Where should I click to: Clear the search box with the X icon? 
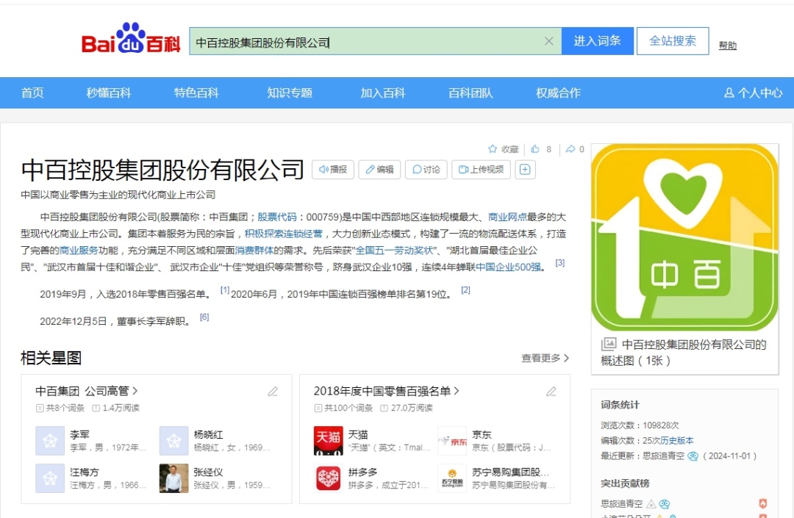[x=549, y=41]
